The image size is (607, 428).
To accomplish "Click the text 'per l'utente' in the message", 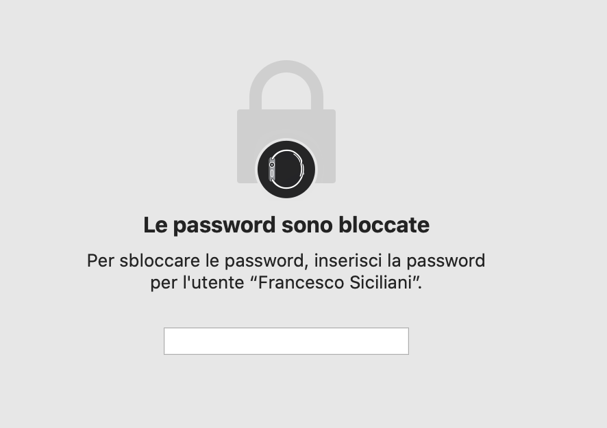I will click(x=197, y=283).
